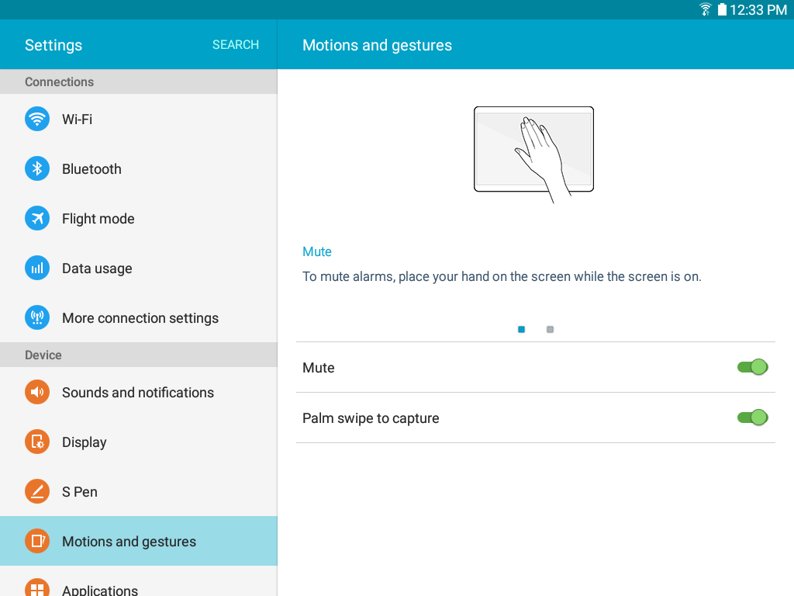Tap the blue Mute heading
The image size is (794, 596).
click(x=317, y=252)
